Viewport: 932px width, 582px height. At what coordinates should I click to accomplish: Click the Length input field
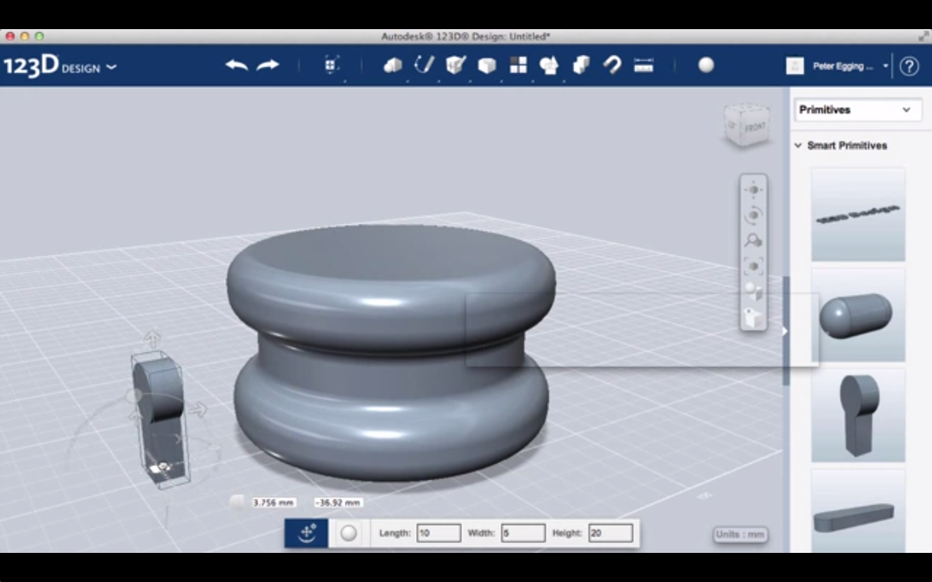pyautogui.click(x=439, y=533)
